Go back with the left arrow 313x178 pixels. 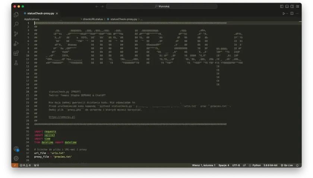coord(97,6)
